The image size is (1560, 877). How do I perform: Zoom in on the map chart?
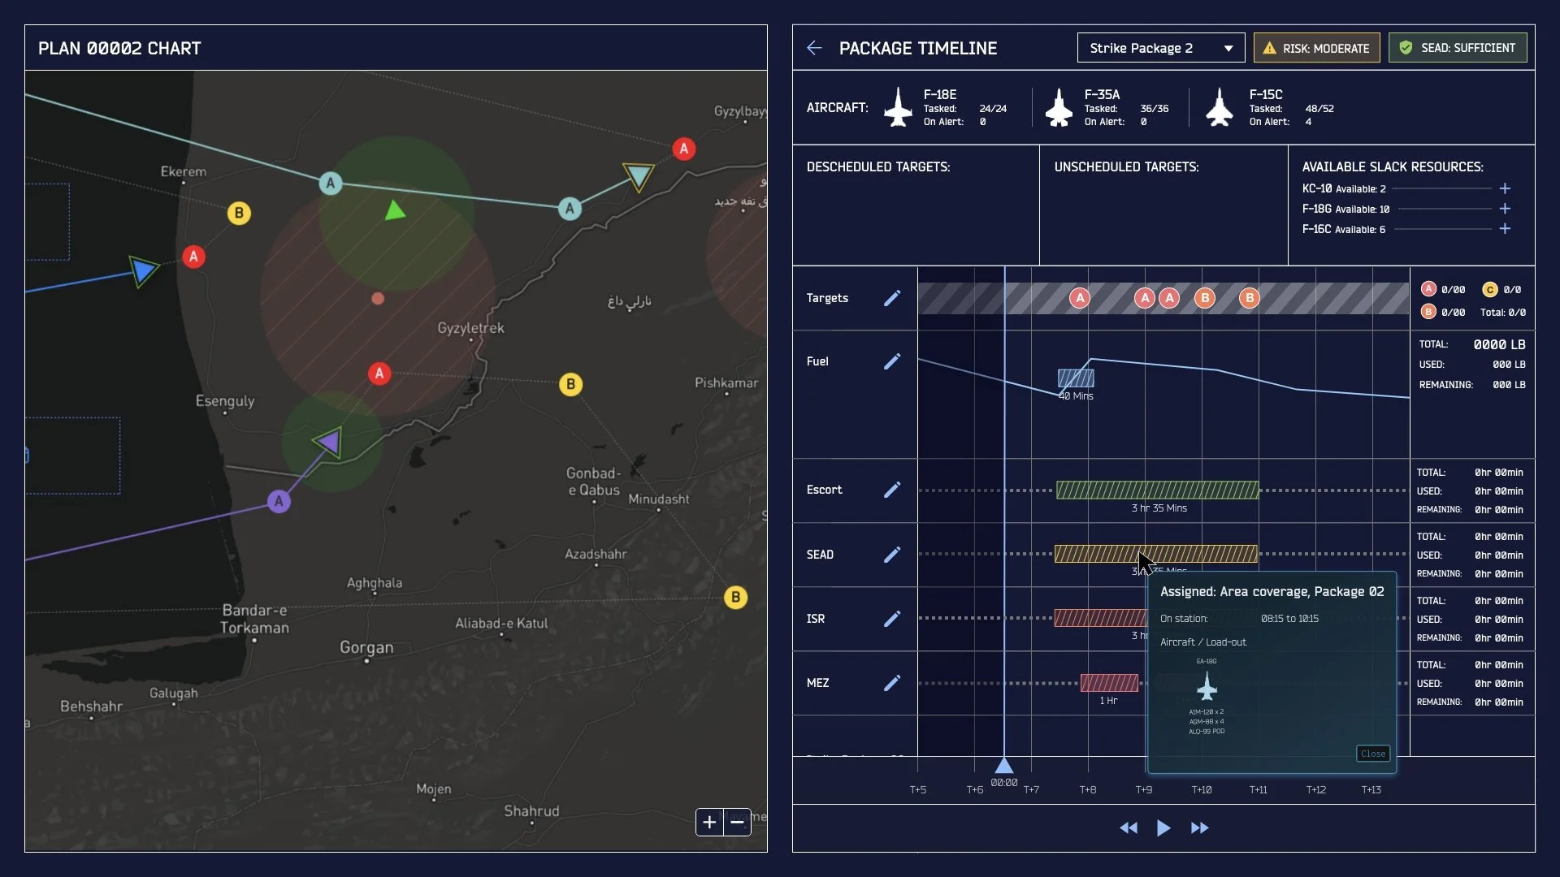pyautogui.click(x=709, y=822)
